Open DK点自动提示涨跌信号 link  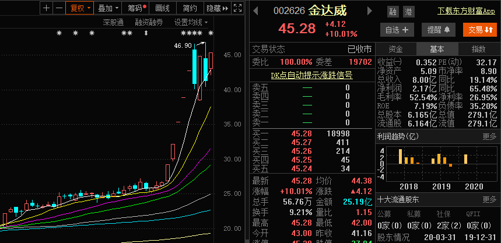click(311, 75)
